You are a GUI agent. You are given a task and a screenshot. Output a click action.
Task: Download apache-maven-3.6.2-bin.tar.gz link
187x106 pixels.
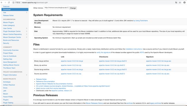(x=72, y=61)
